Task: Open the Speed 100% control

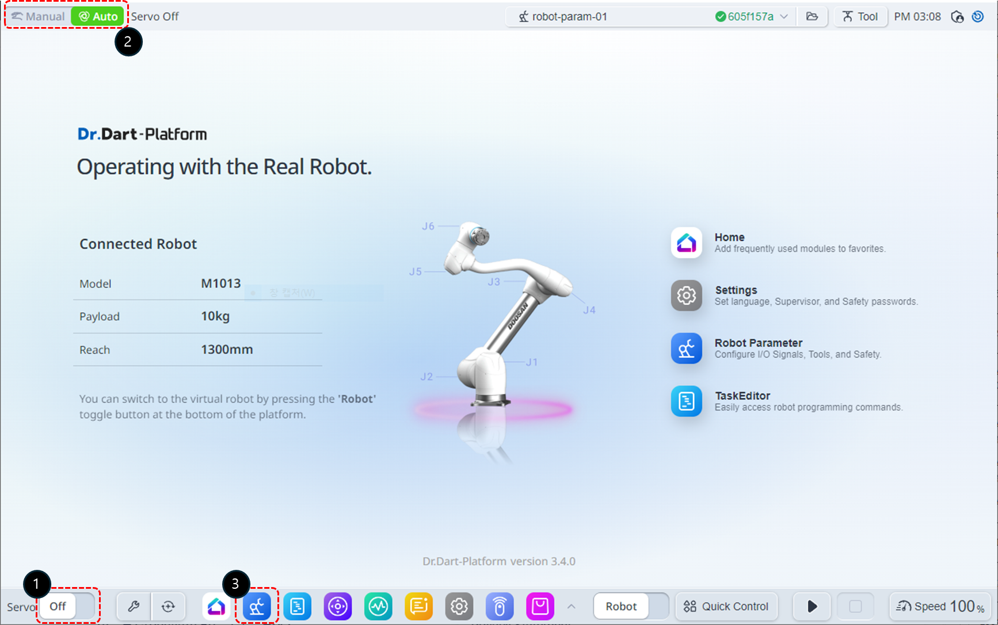Action: 940,606
